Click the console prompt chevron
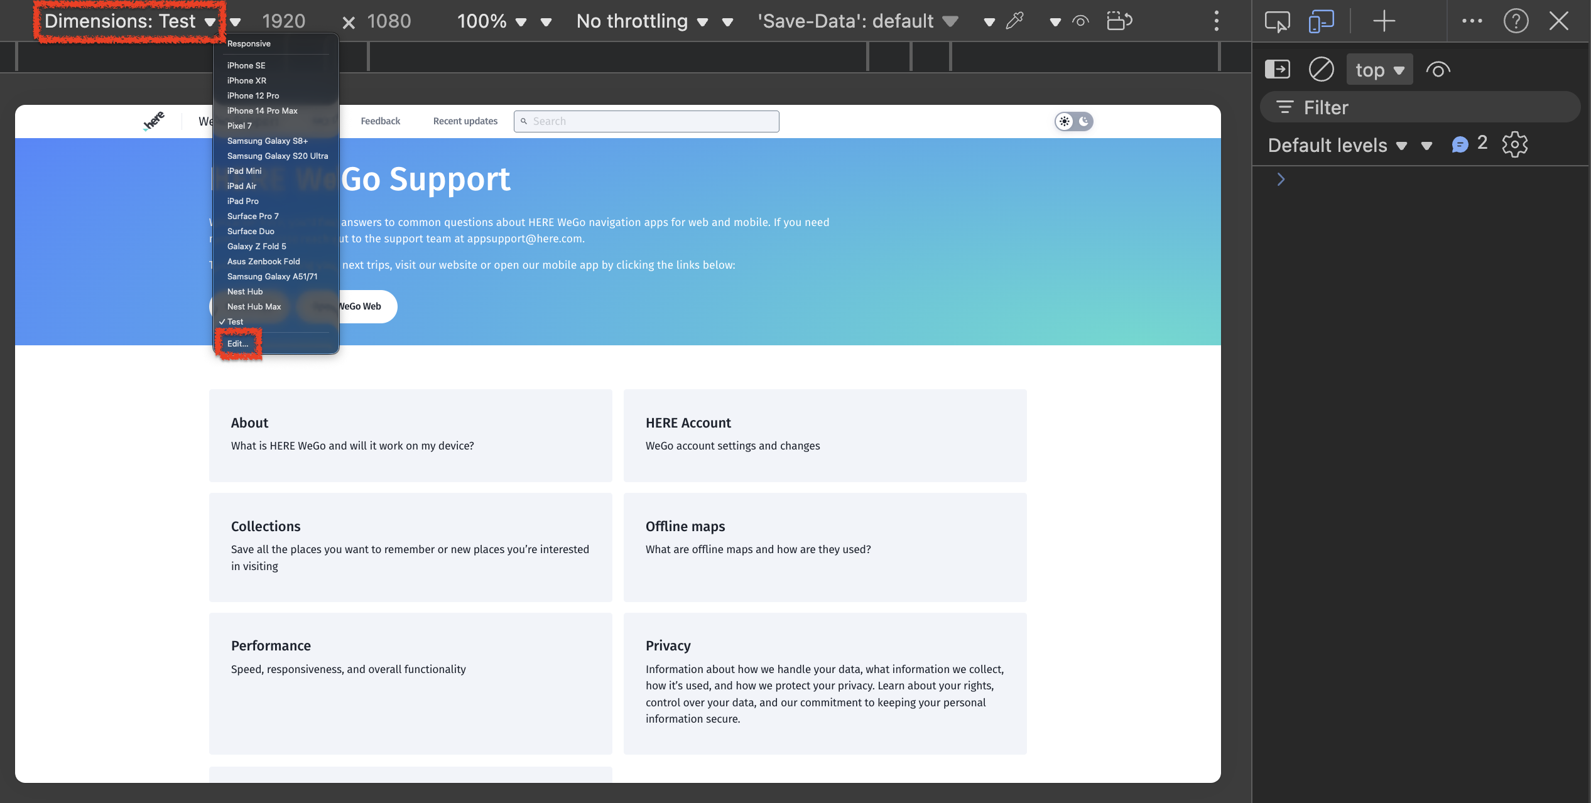The image size is (1591, 803). pos(1281,180)
